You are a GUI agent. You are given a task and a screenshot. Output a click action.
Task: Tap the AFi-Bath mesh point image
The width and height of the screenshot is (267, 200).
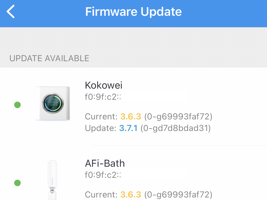pos(51,180)
